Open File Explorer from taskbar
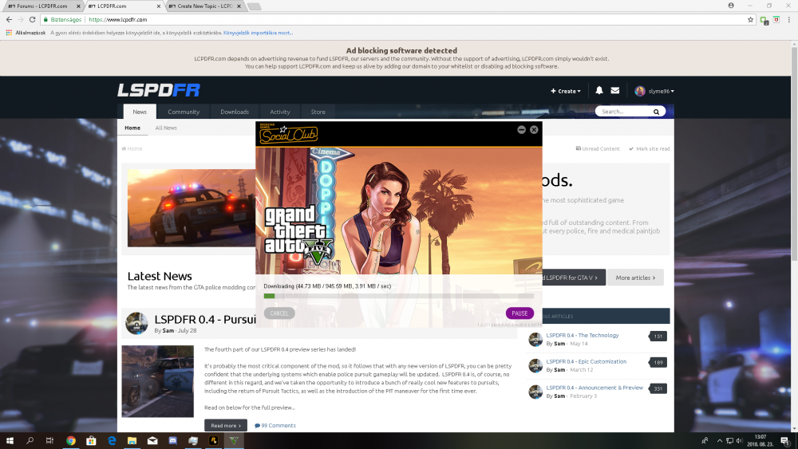This screenshot has width=798, height=449. click(x=132, y=440)
